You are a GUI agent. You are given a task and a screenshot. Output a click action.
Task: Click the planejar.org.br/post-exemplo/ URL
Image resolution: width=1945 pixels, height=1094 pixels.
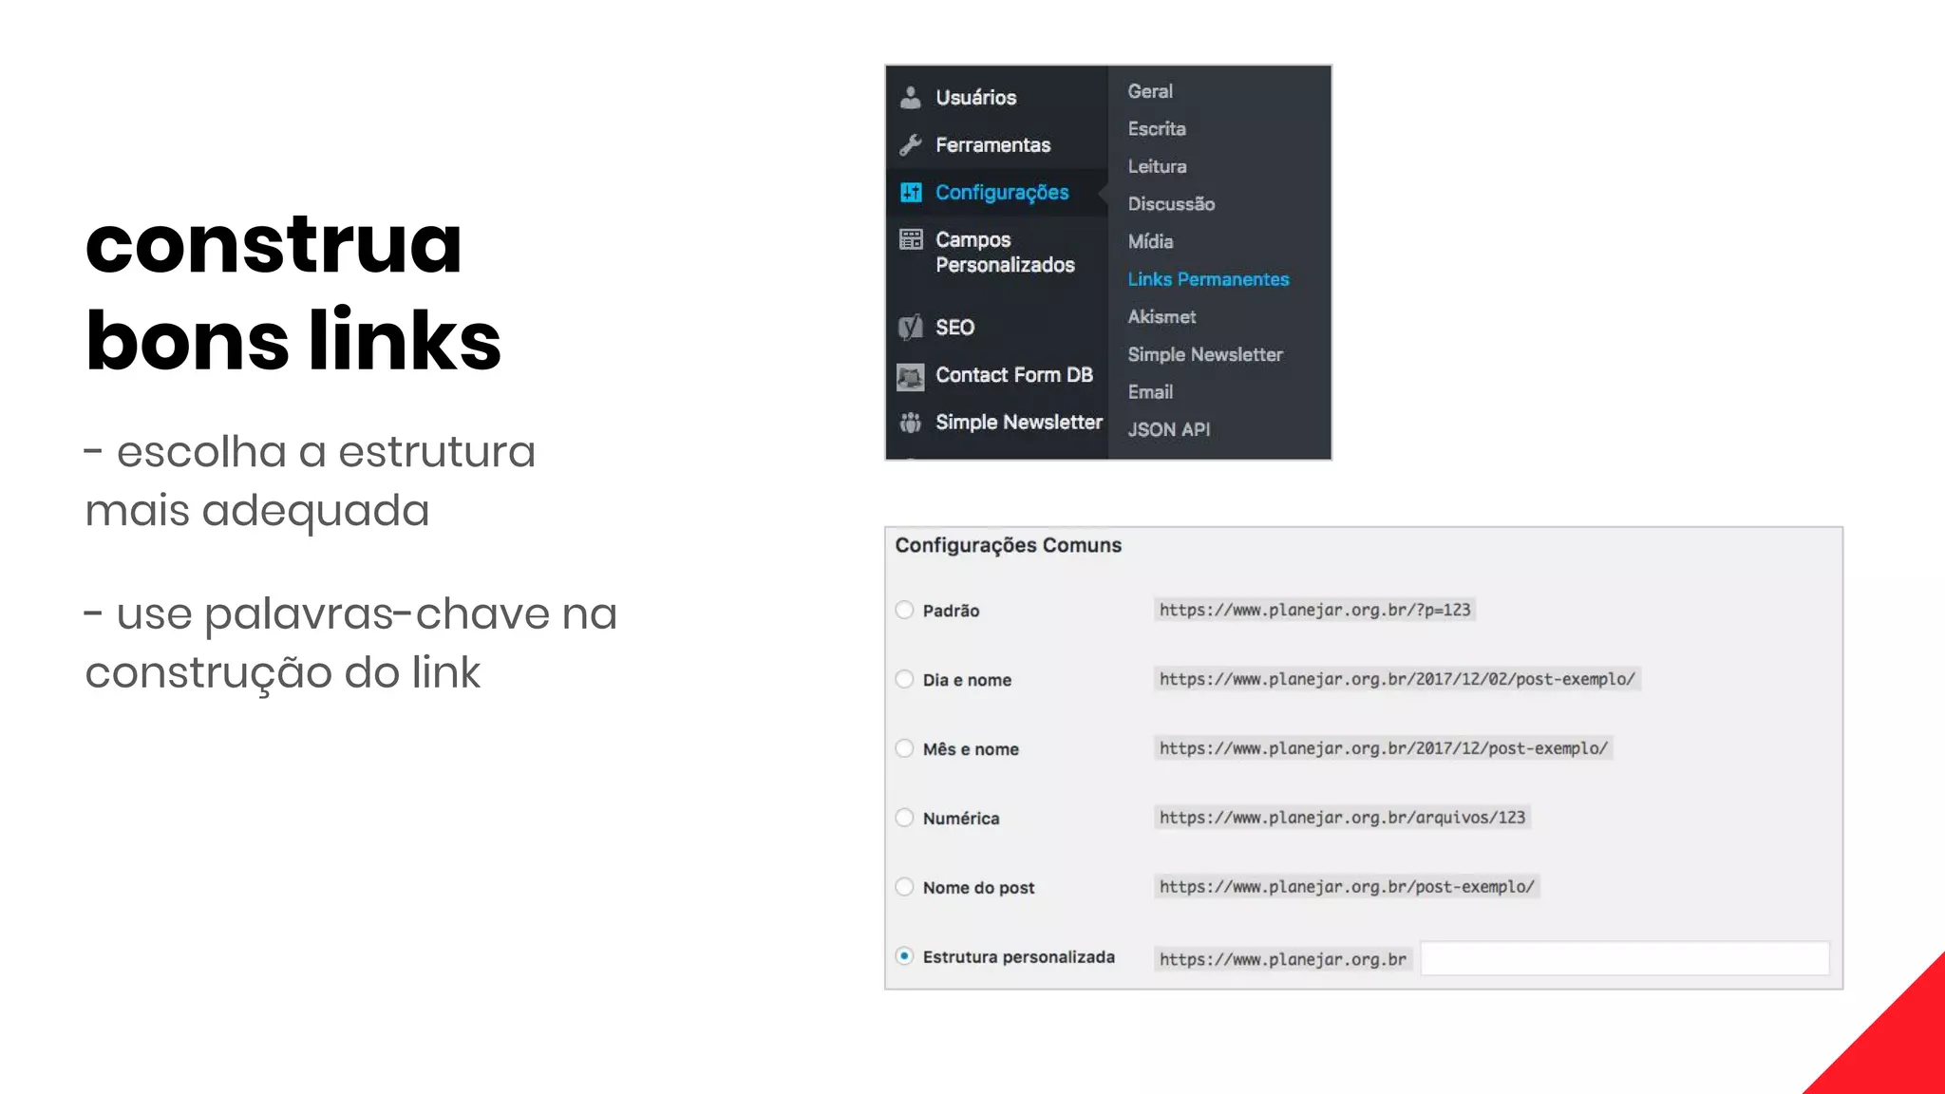1347,887
